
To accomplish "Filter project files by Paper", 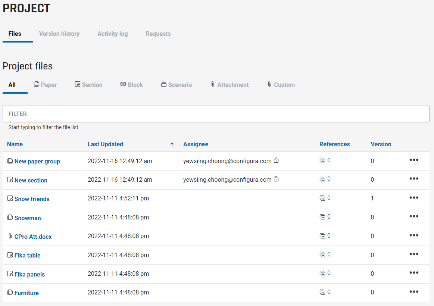I will point(46,85).
